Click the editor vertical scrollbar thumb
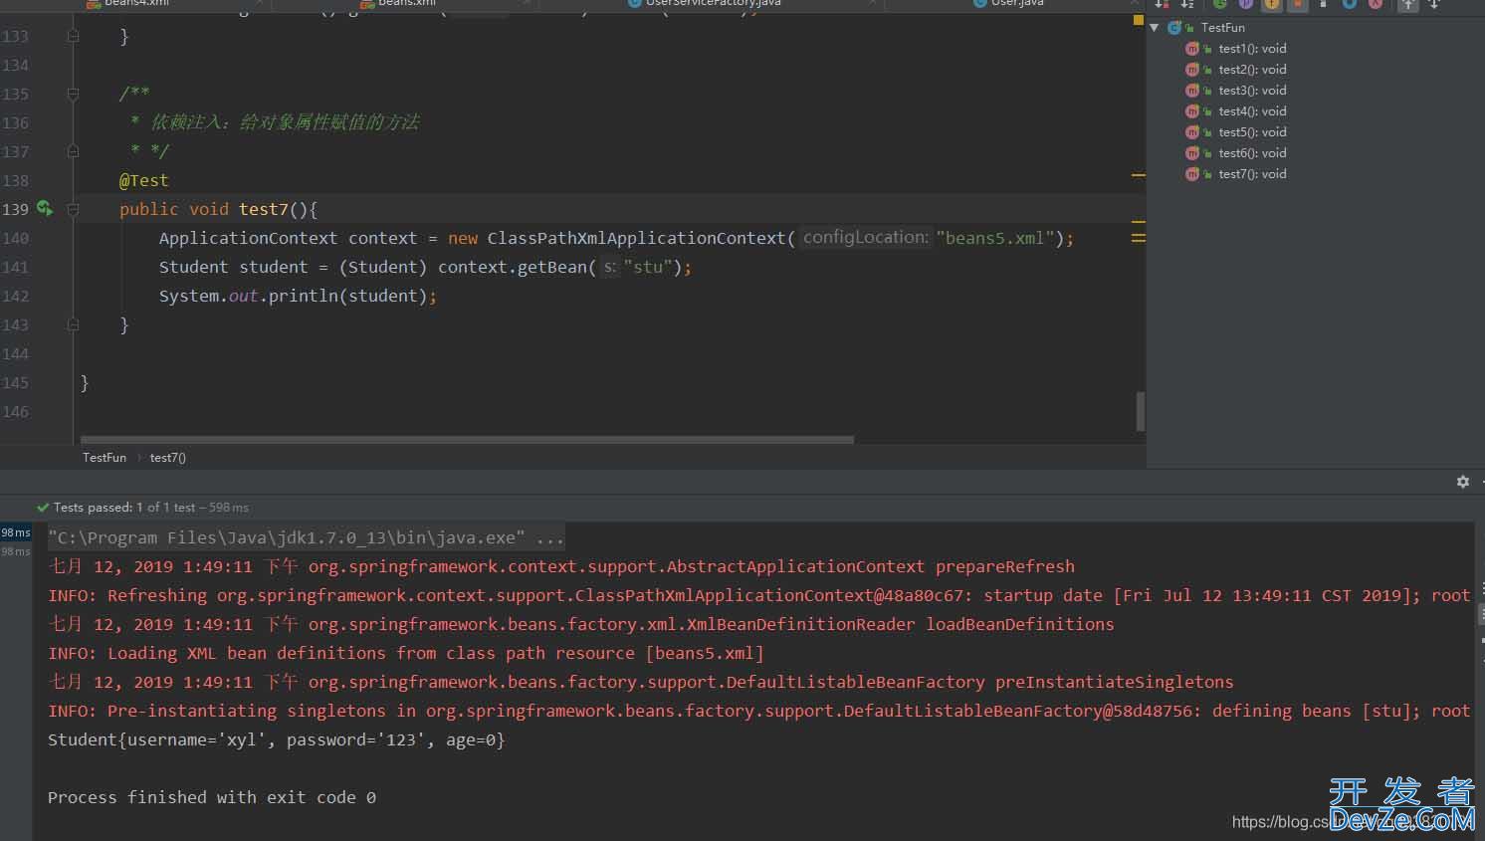This screenshot has width=1485, height=841. tap(1140, 411)
